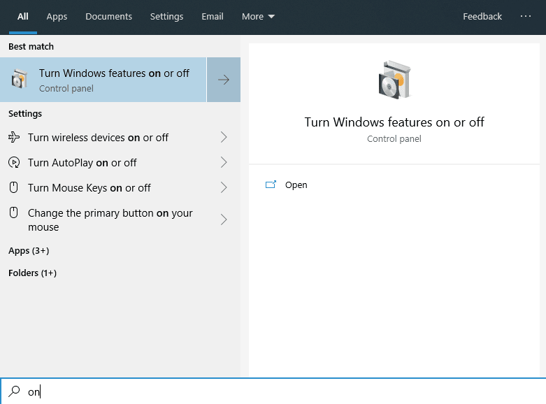Click the Best match header

[x=31, y=46]
